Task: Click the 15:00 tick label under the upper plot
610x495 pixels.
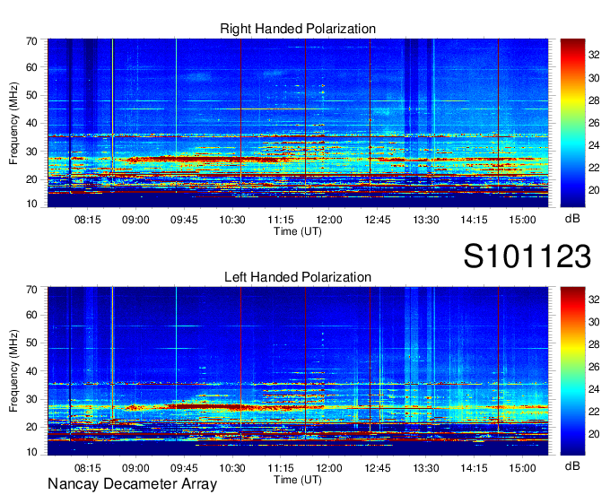Action: point(522,220)
